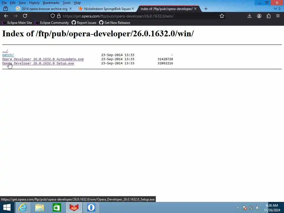Open the Firefox account icon
Viewport: 284px width, 213px height.
(x=259, y=16)
